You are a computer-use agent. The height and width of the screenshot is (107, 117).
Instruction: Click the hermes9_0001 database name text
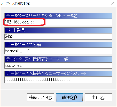[17, 51]
